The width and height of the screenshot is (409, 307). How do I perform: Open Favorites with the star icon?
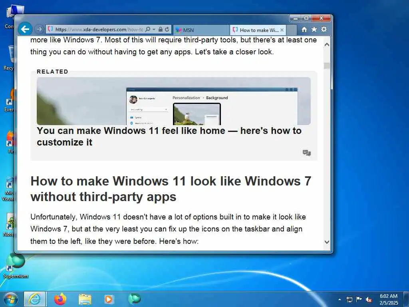pos(314,29)
